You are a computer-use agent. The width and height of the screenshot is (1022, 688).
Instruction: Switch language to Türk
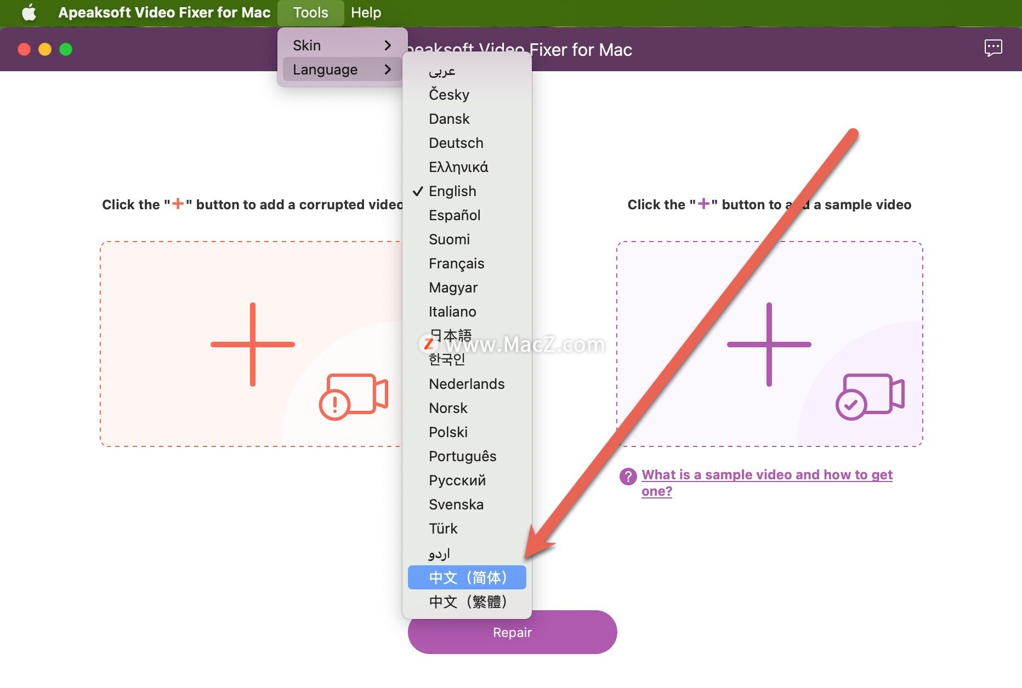click(467, 529)
